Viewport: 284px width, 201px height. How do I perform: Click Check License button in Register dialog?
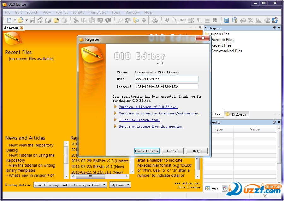click(x=147, y=151)
